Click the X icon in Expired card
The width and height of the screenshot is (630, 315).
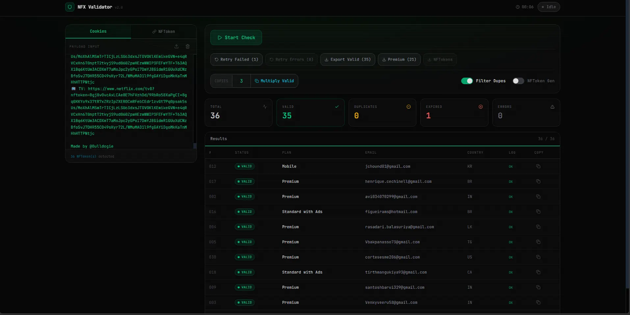click(x=481, y=107)
